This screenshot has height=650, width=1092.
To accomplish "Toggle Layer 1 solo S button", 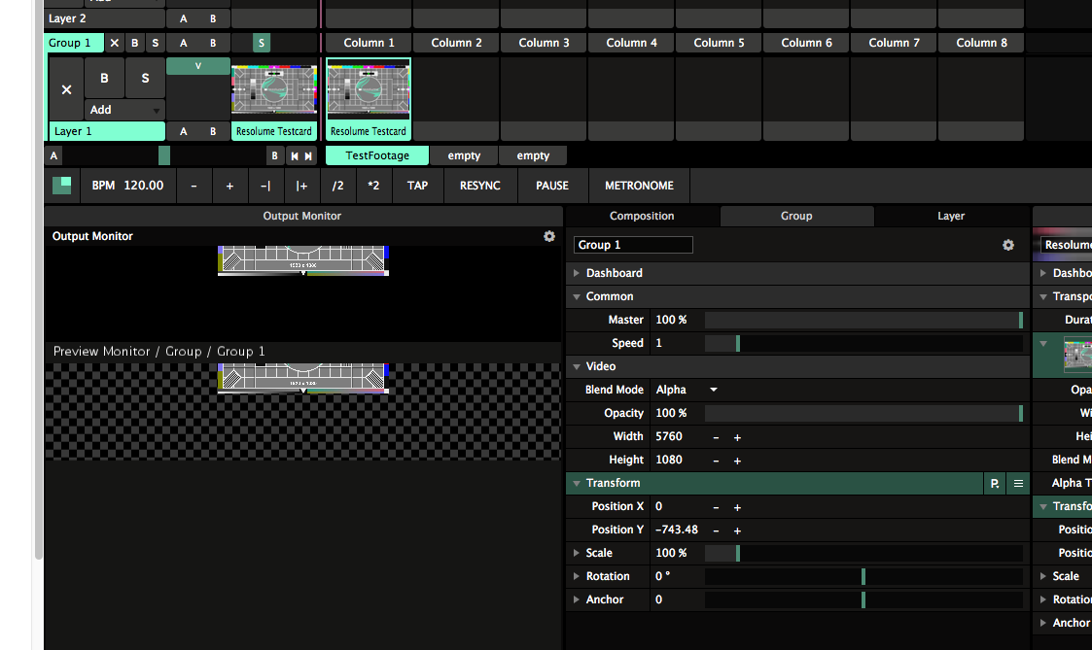I will point(145,78).
